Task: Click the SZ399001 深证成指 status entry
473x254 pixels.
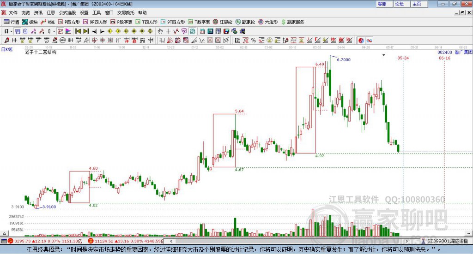Action: click(445, 241)
